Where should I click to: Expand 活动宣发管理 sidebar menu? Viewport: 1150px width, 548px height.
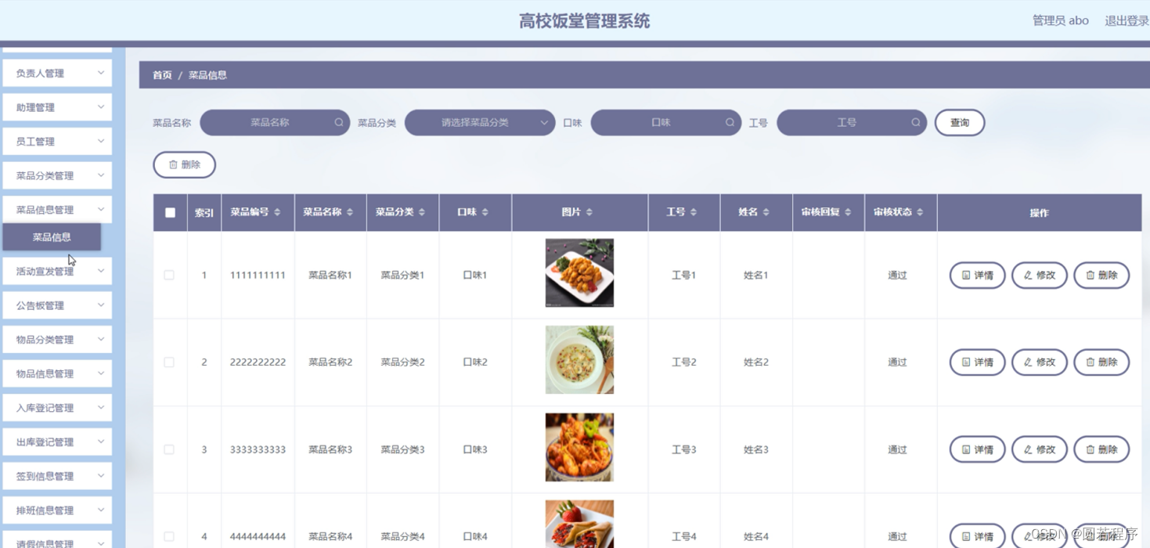coord(57,271)
